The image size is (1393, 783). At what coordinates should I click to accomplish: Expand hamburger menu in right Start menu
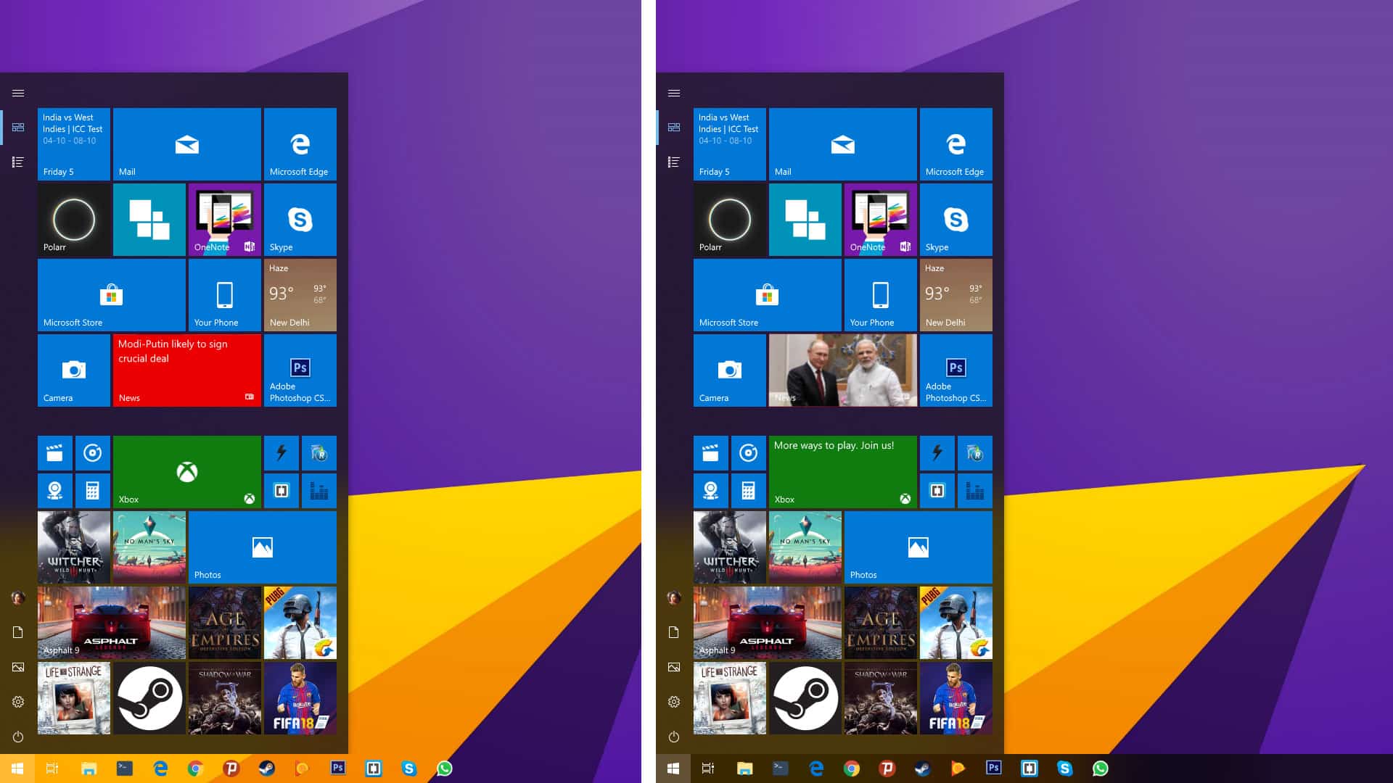(x=674, y=93)
